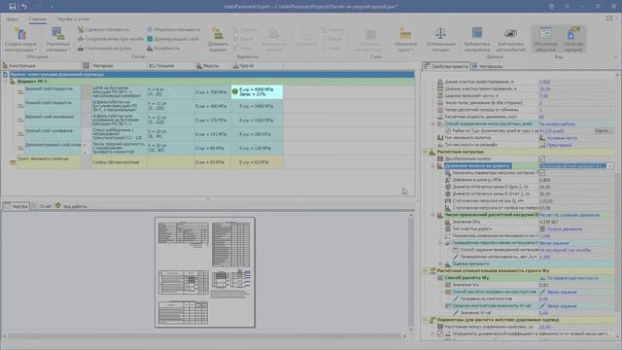Click the subgrade soil row icon
Image resolution: width=622 pixels, height=350 pixels.
tap(13, 162)
